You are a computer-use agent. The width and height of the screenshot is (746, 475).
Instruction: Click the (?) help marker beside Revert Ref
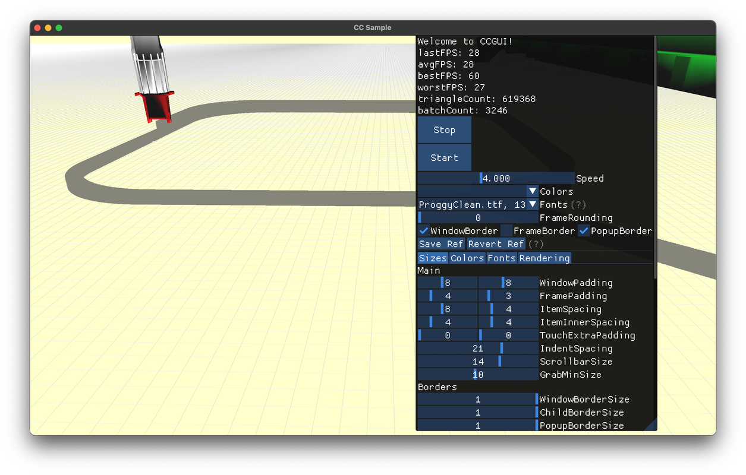click(536, 243)
